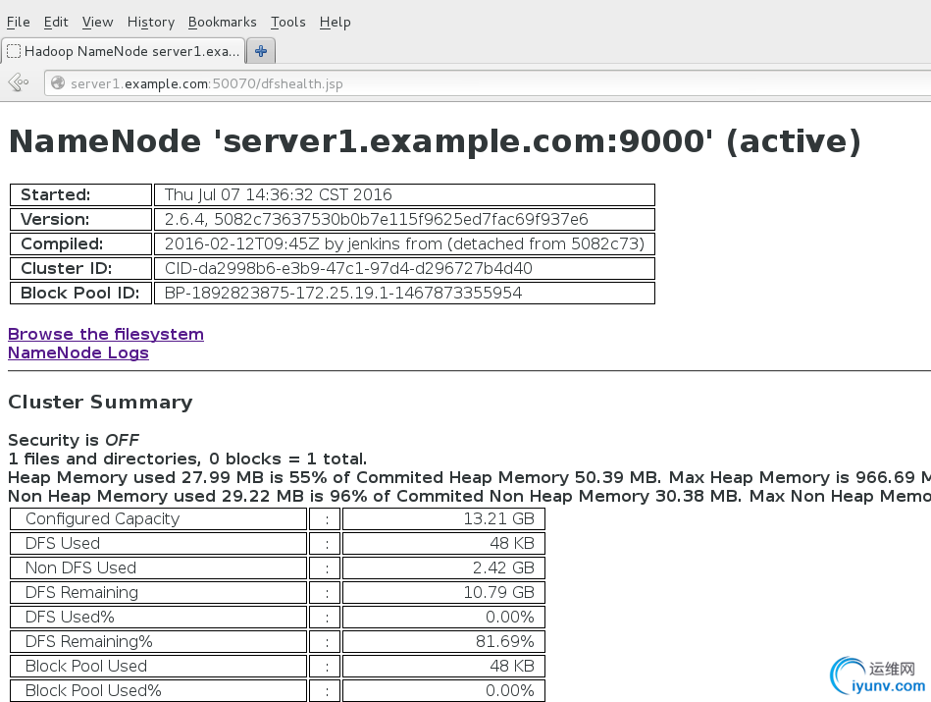Viewport: 931px width, 702px height.
Task: Click the files and directories count line
Action: click(187, 459)
